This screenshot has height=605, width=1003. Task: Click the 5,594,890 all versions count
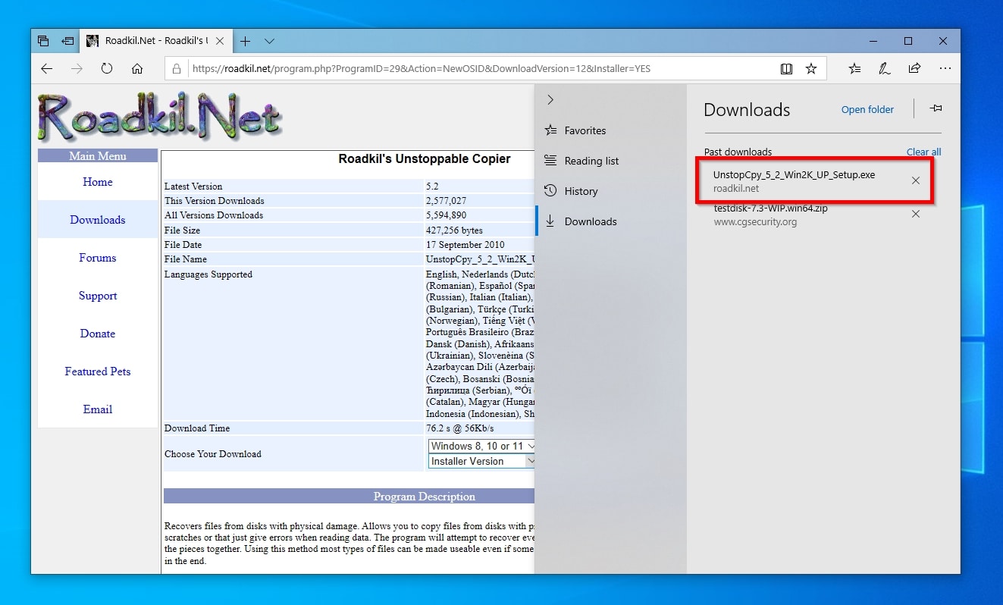tap(447, 215)
